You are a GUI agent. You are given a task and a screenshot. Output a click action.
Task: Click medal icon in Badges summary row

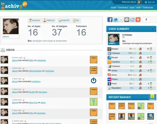point(151,49)
